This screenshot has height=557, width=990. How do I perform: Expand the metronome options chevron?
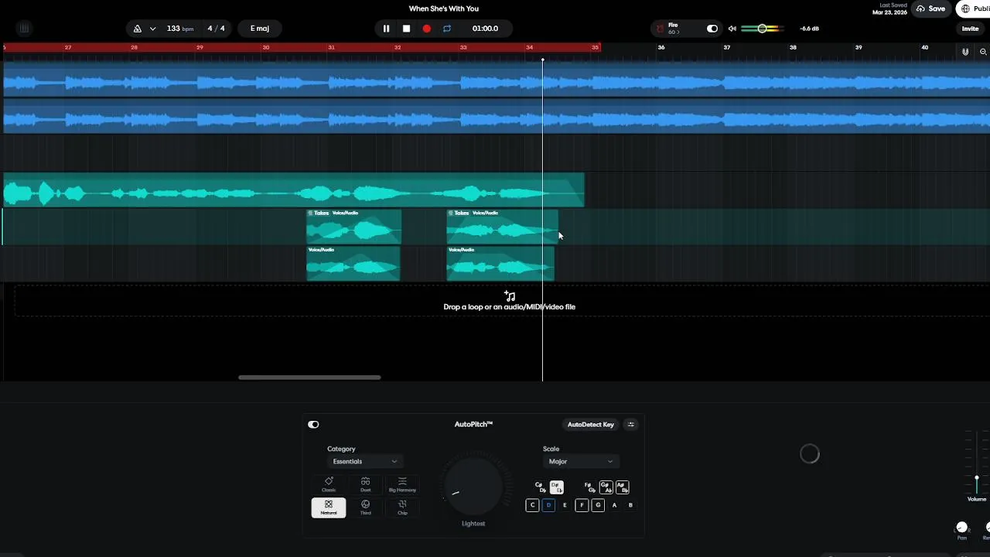(152, 29)
